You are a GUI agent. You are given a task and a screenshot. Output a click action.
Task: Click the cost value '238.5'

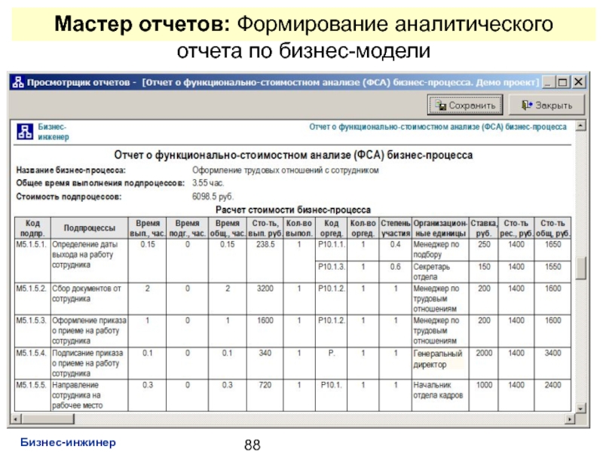265,244
